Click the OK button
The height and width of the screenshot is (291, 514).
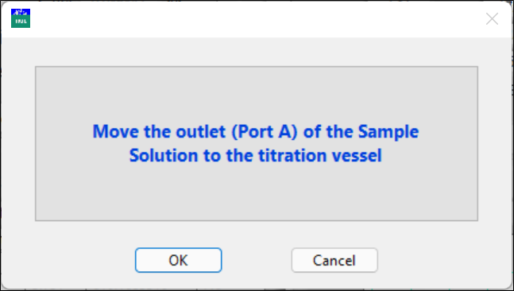tap(178, 260)
